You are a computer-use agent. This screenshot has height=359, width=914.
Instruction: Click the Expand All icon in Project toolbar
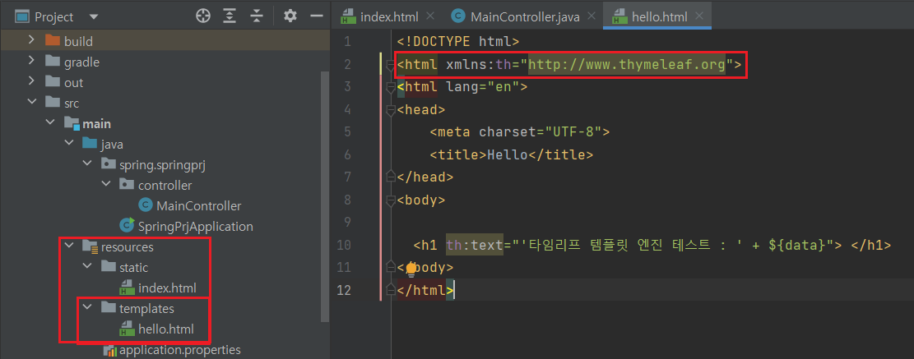coord(230,16)
